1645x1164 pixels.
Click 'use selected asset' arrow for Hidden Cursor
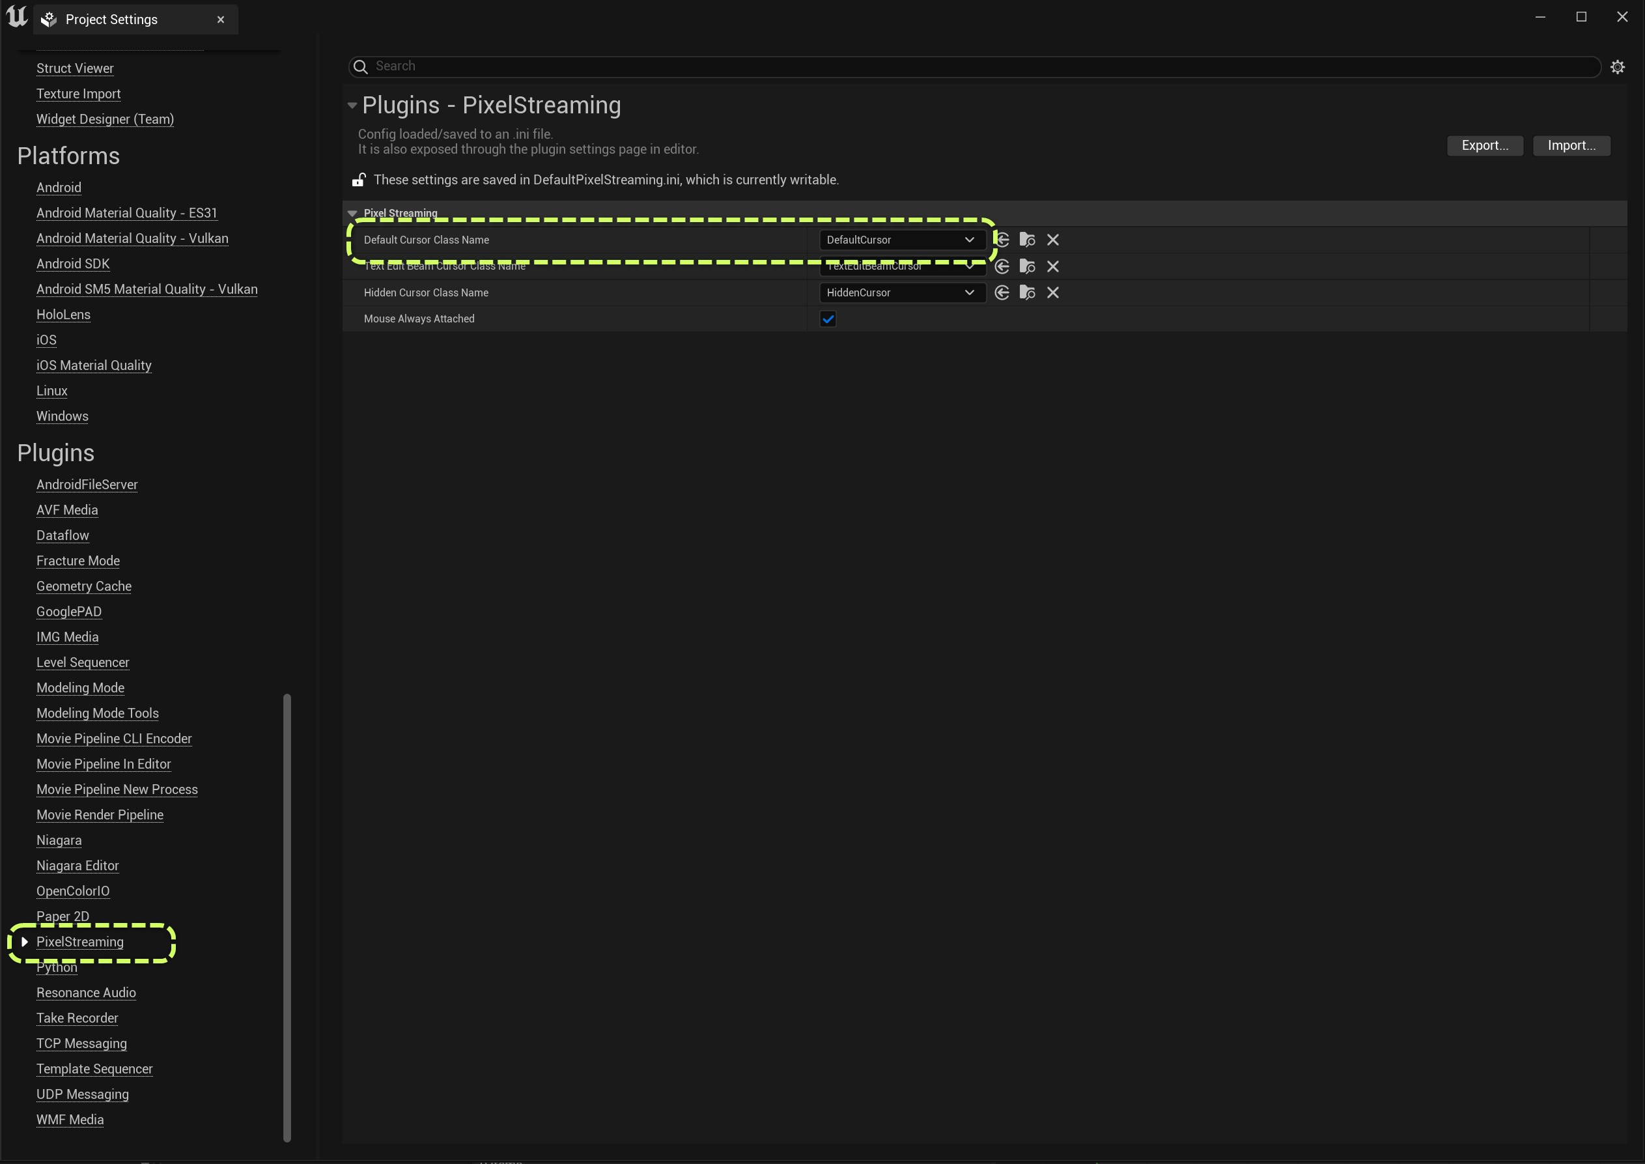click(x=1002, y=292)
